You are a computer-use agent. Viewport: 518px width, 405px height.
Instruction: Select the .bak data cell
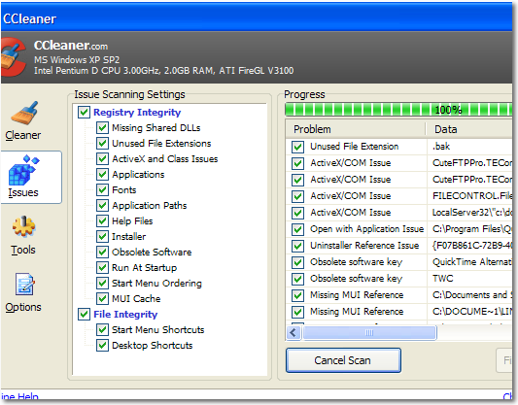coord(441,147)
